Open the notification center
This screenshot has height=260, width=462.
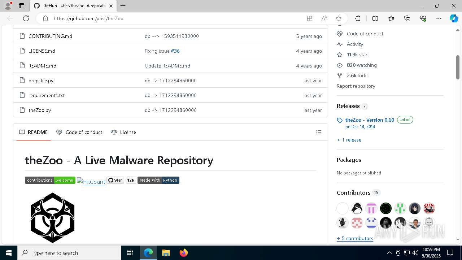tap(450, 253)
